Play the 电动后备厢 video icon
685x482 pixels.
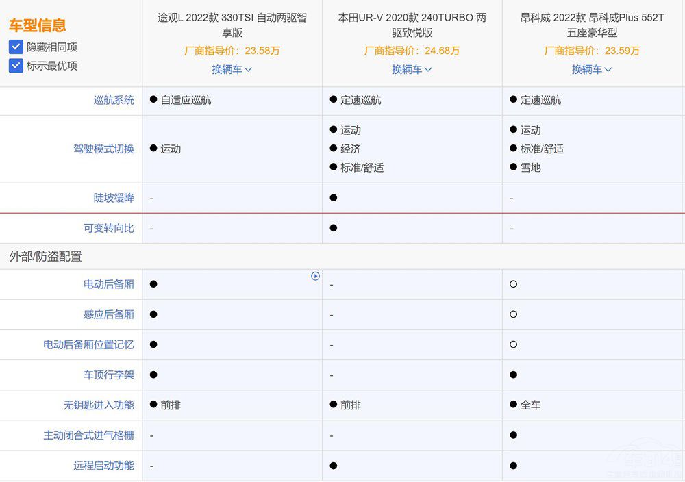[x=315, y=276]
